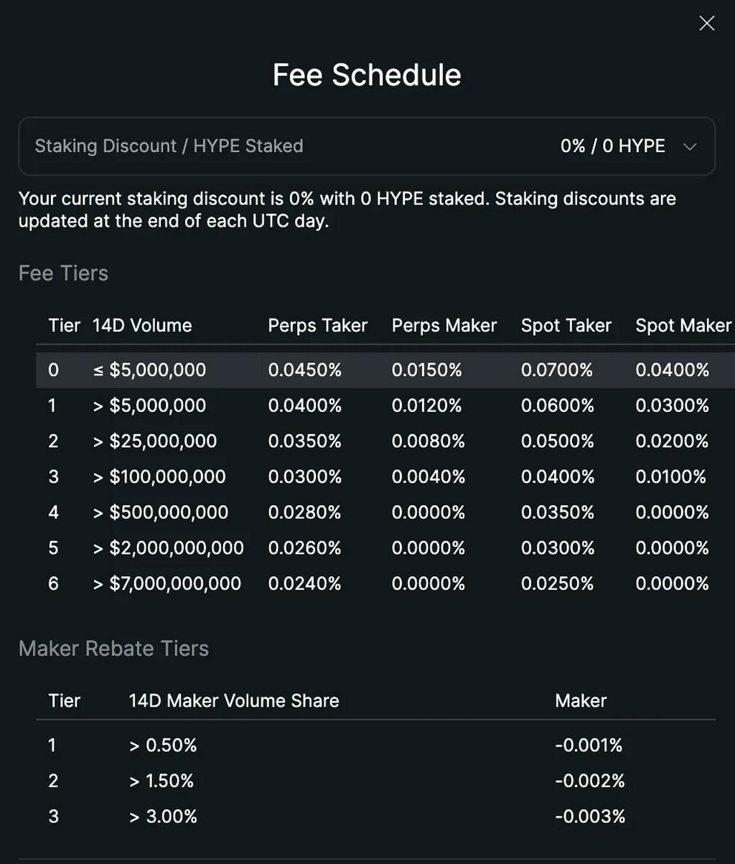Image resolution: width=735 pixels, height=864 pixels.
Task: Click the Perps Taker column header
Action: click(318, 325)
